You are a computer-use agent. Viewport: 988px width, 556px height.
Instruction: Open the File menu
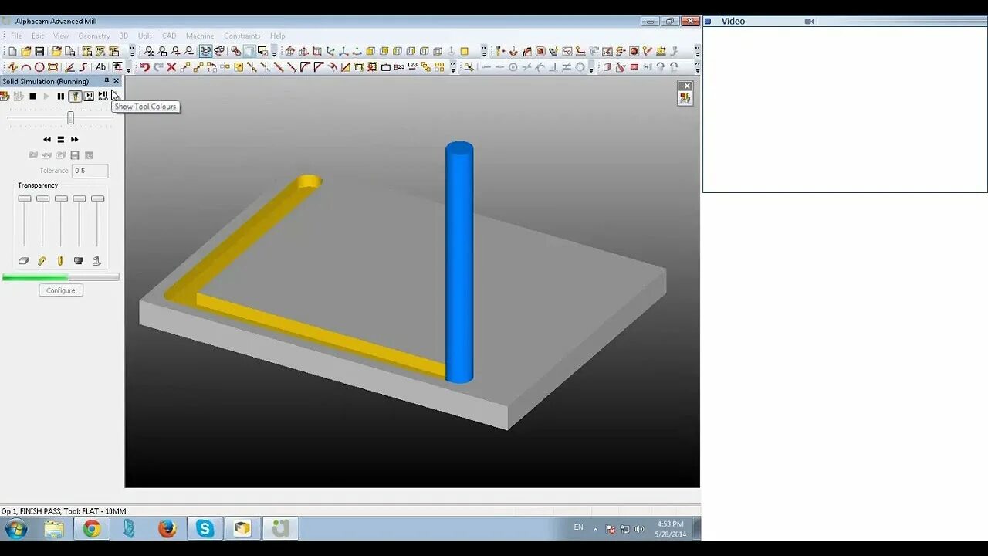coord(16,36)
